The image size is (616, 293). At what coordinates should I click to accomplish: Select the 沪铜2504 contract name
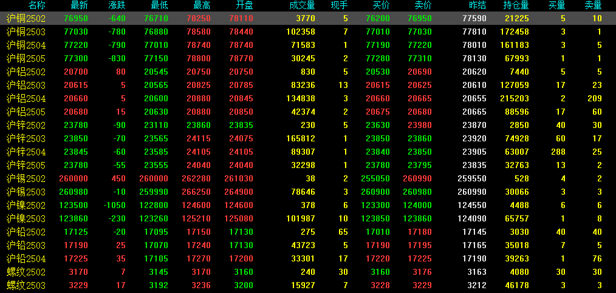pyautogui.click(x=26, y=45)
